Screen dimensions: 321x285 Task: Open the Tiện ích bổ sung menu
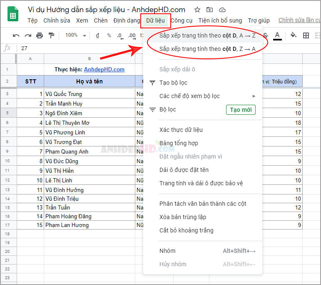[x=220, y=20]
